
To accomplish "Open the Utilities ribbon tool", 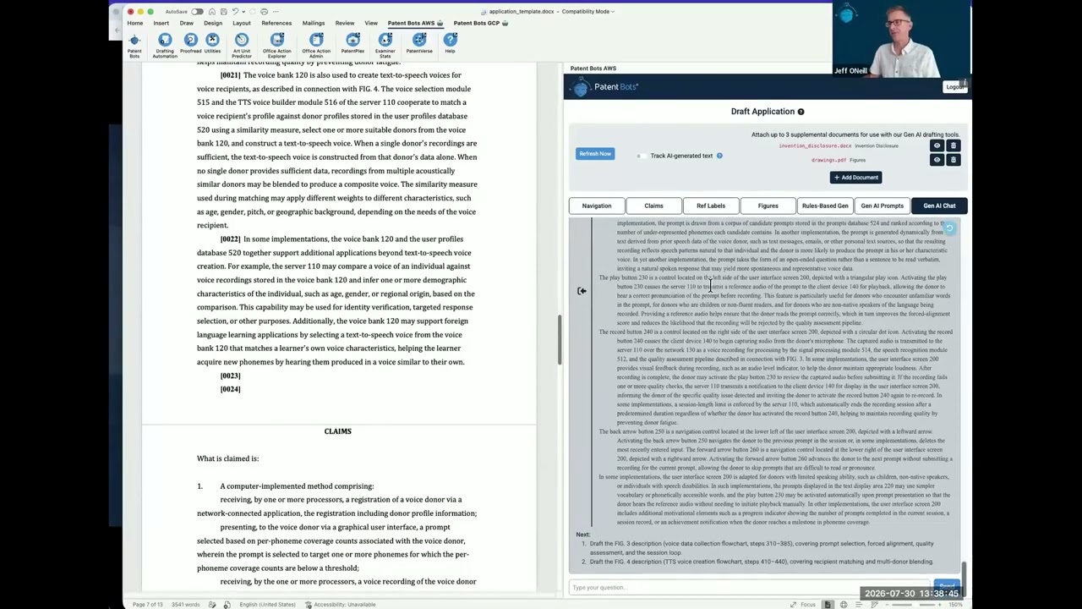I will [x=212, y=45].
